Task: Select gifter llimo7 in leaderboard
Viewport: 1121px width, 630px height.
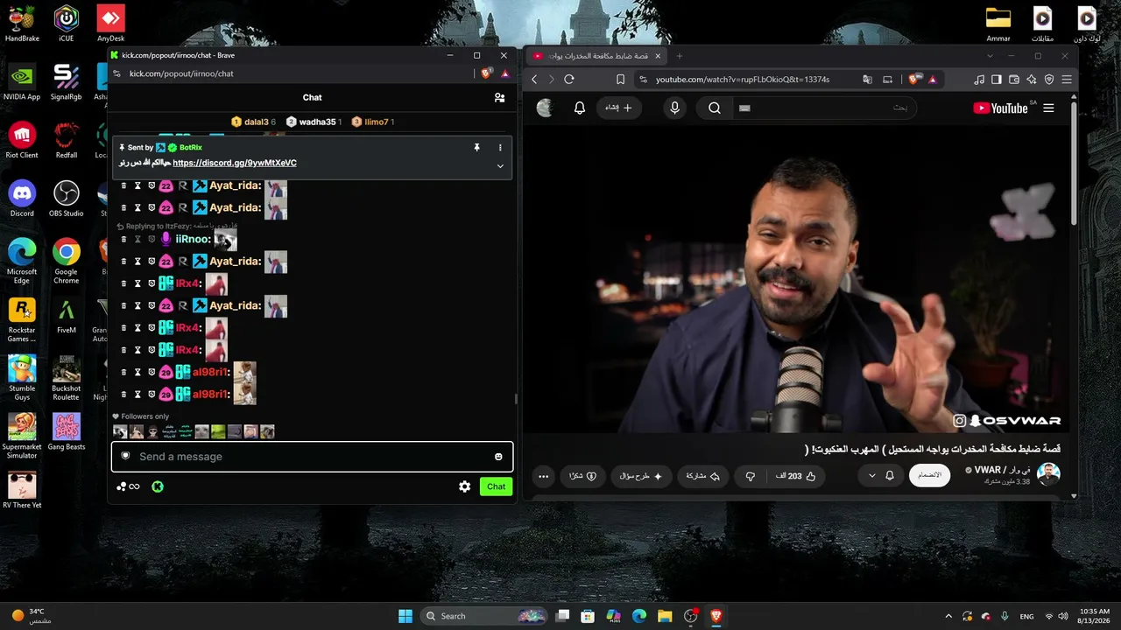Action: click(373, 122)
